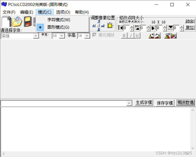Click the output scrollbar up arrow
Viewport: 196px width, 157px height.
click(192, 110)
